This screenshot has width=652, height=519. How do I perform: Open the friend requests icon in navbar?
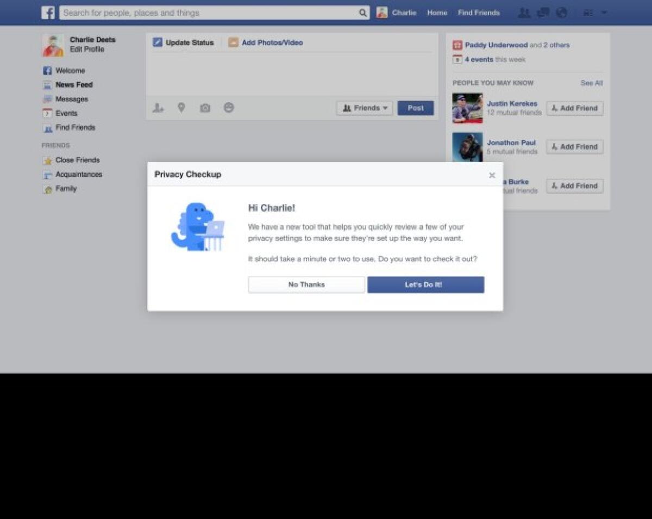pyautogui.click(x=524, y=13)
